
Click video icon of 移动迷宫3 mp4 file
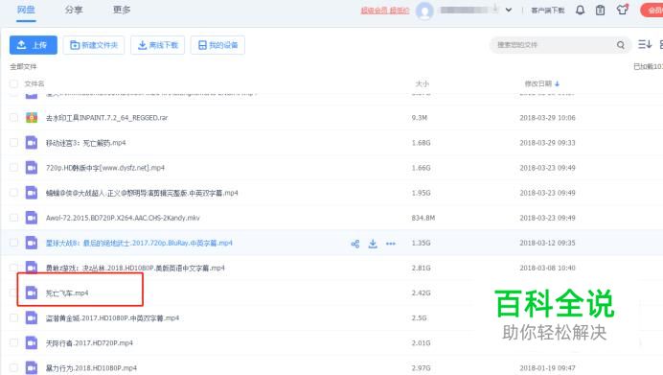(32, 143)
